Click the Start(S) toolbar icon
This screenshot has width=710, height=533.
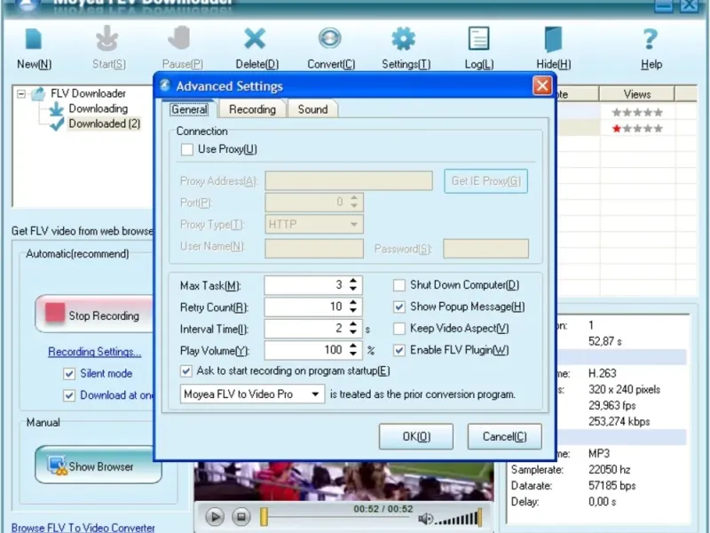point(107,39)
